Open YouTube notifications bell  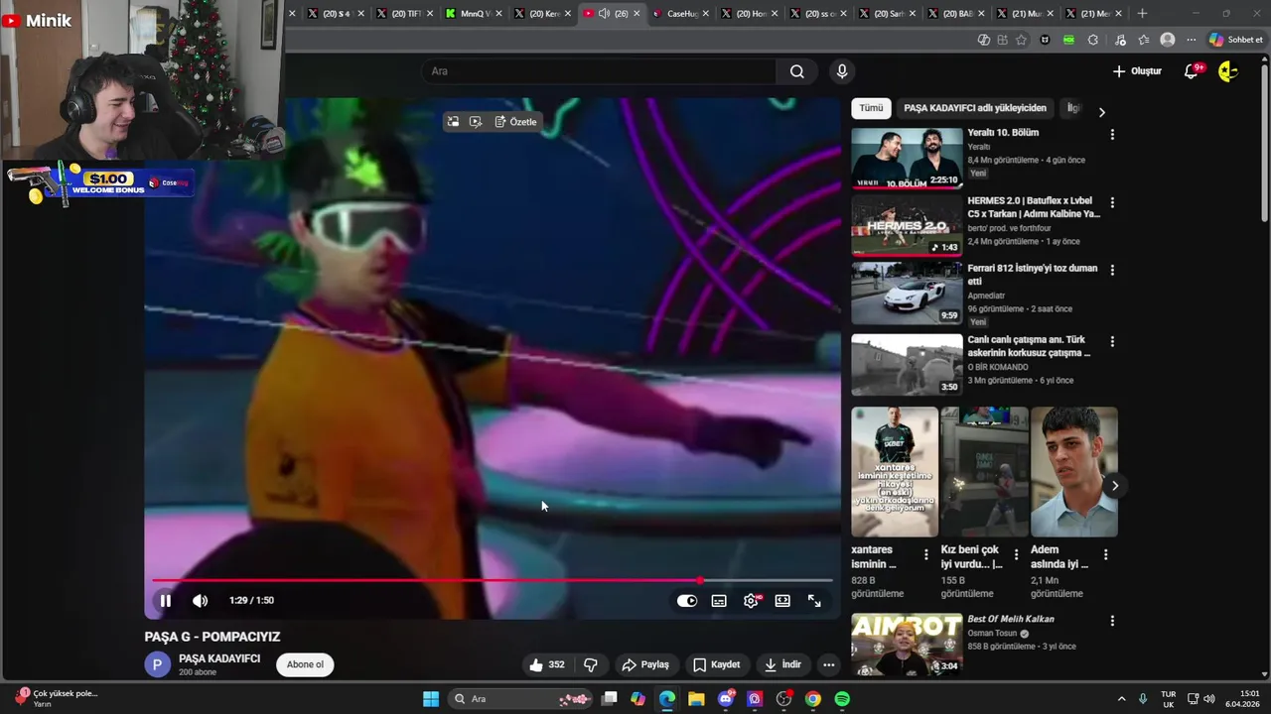coord(1192,71)
